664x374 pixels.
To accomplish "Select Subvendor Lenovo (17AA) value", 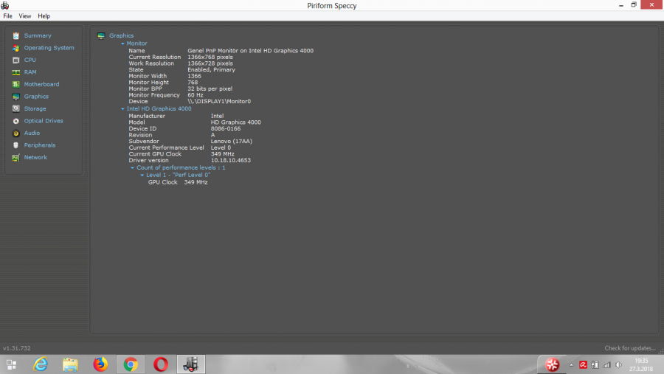I will click(x=232, y=142).
